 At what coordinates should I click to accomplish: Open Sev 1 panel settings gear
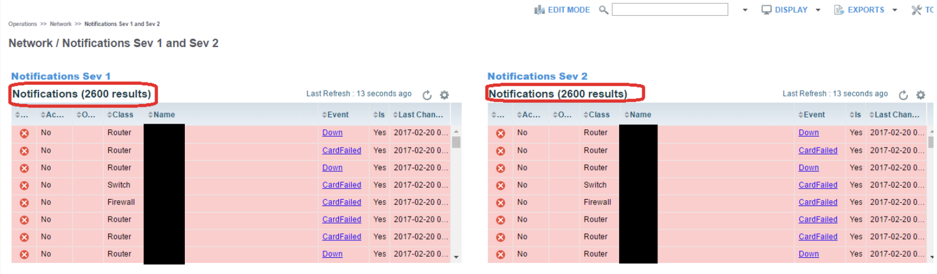445,95
